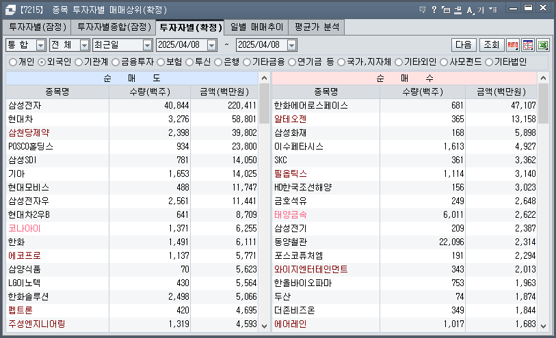Switch to 투자자별종합(잠정) tab
Screen dimensions: 556x338
tap(114, 27)
